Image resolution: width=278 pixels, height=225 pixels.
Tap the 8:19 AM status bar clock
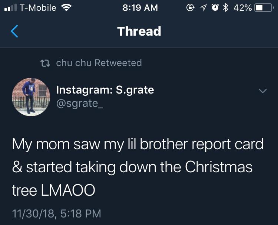140,7
